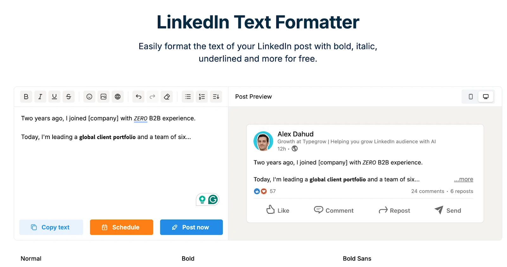
Task: Click the orange Schedule button
Action: coord(121,227)
